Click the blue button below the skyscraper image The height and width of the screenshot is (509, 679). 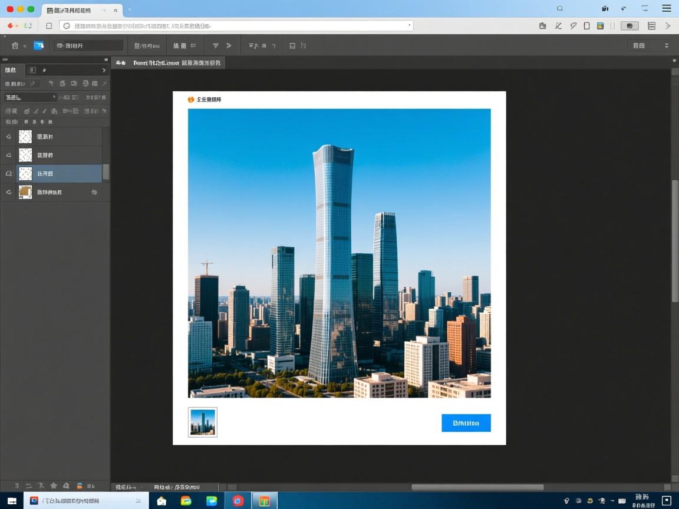click(x=466, y=423)
